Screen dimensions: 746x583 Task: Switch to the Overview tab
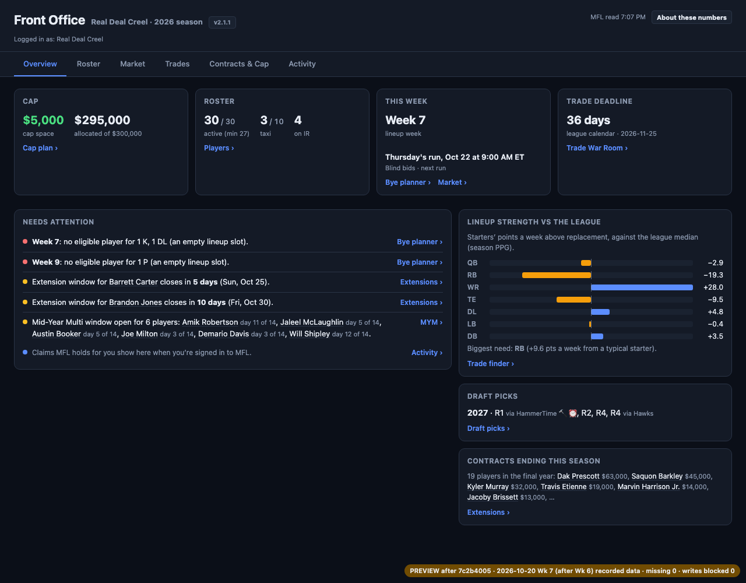40,64
